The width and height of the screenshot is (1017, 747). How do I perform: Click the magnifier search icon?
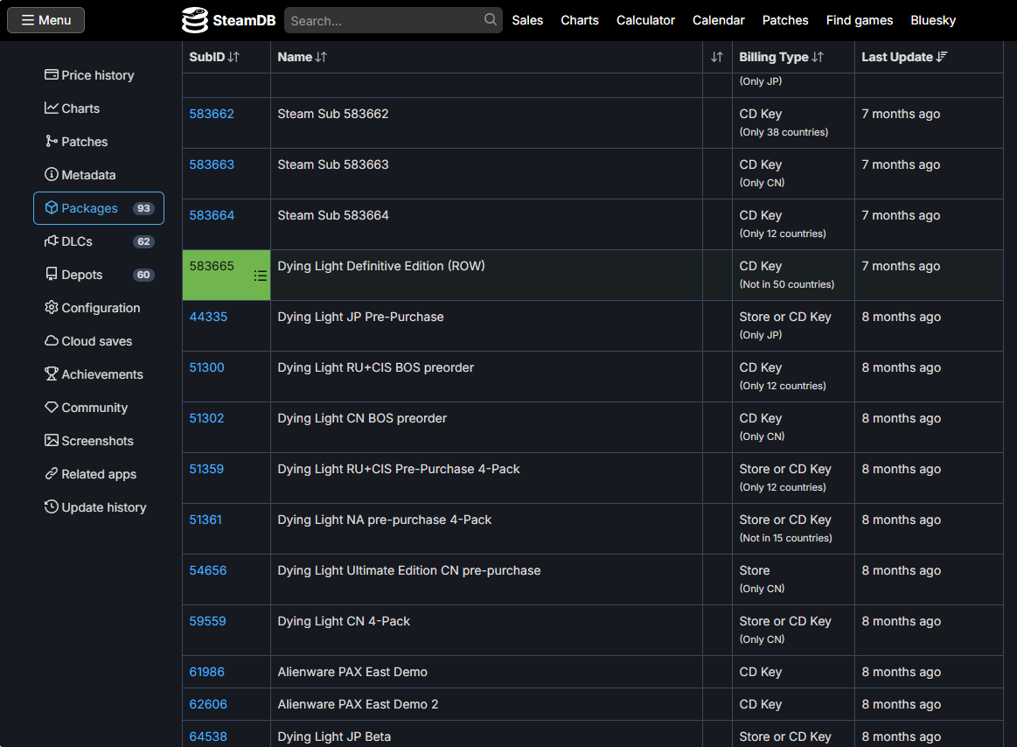point(491,20)
